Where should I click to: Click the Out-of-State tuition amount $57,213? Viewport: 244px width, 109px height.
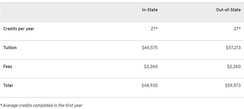pos(233,48)
